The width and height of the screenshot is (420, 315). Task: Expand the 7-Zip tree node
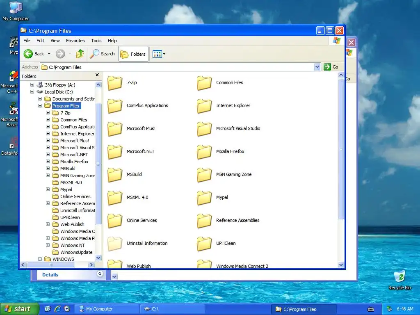[x=48, y=113]
